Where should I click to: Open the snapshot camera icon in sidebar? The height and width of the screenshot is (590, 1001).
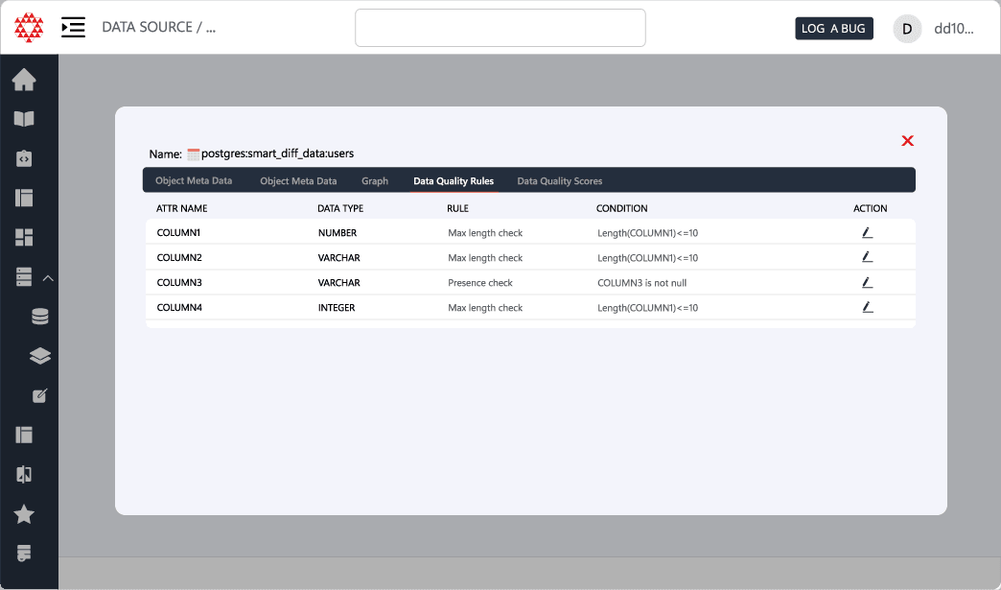[23, 157]
